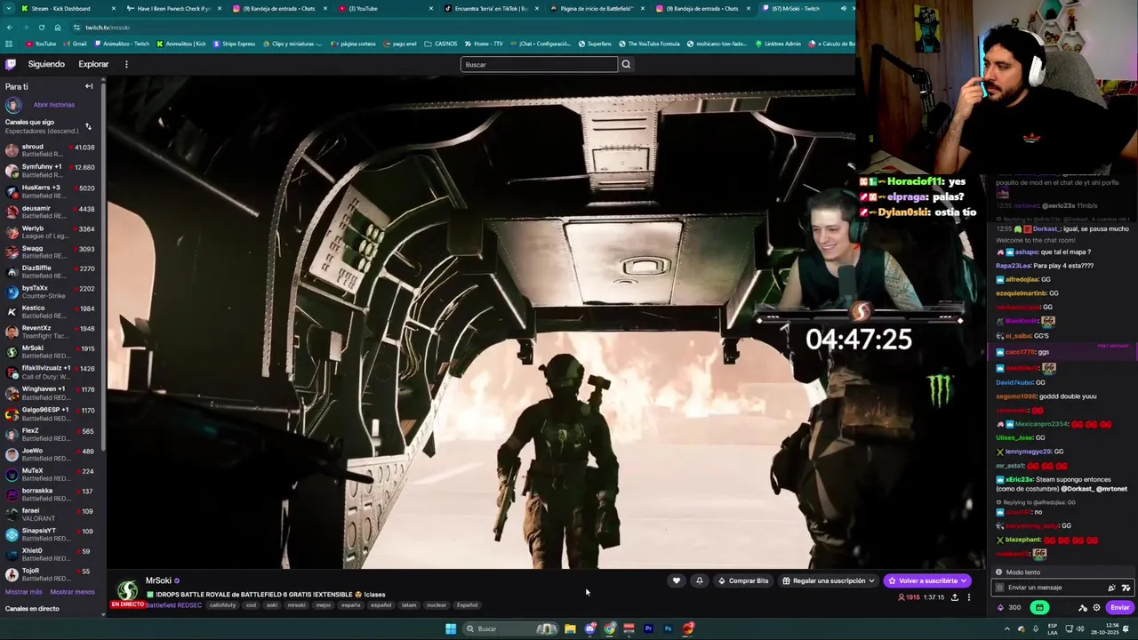
Task: Open the Symfuhny +1 channel
Action: pyautogui.click(x=51, y=171)
